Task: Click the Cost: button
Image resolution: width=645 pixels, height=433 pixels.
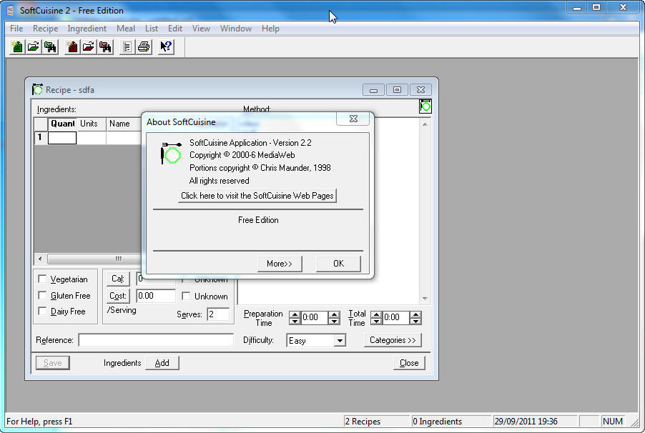Action: coord(118,296)
